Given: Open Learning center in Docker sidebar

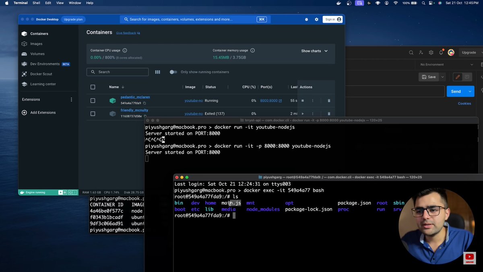Looking at the screenshot, I should [x=43, y=84].
